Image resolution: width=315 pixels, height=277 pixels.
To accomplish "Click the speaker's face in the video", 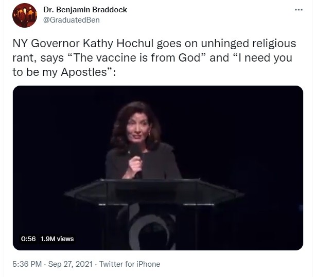I will point(138,128).
